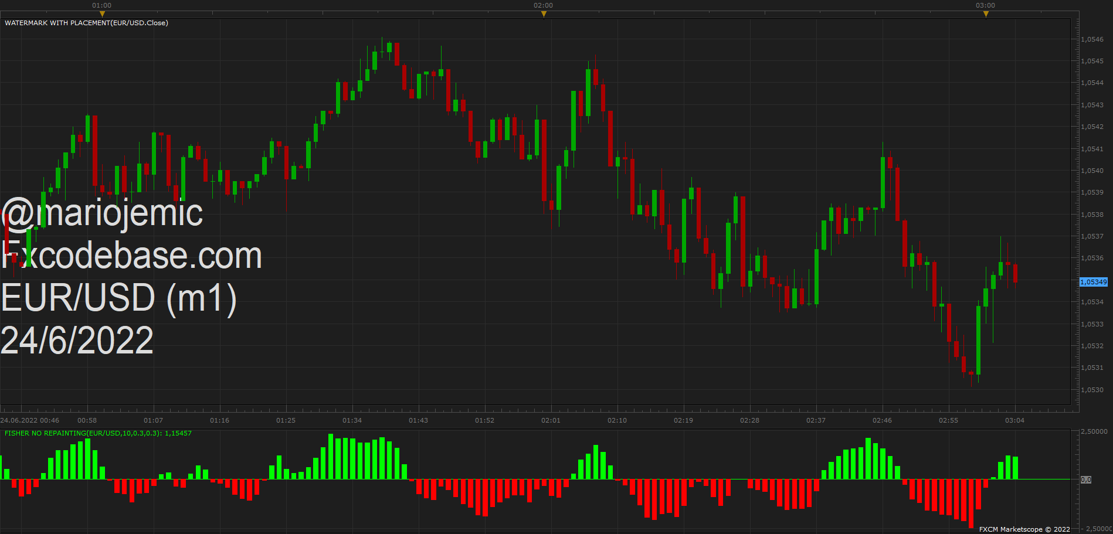Click the 1,0538 price axis label
Screen dimensions: 1113x534
click(x=1092, y=215)
